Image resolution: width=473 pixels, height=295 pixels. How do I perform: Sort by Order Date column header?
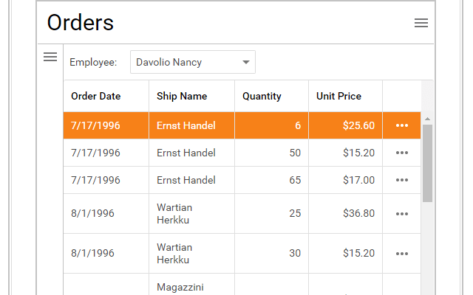pos(96,96)
